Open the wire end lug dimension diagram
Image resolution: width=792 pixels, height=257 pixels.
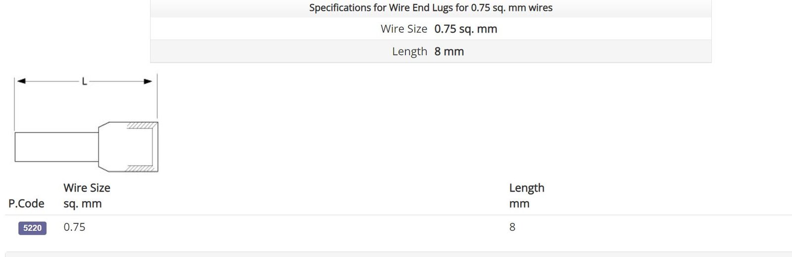pos(86,123)
